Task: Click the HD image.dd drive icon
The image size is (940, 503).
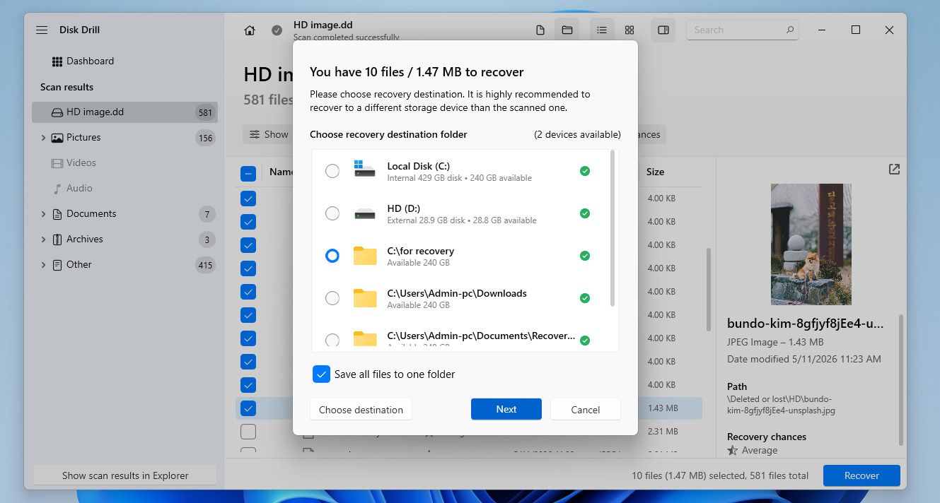Action: tap(57, 112)
